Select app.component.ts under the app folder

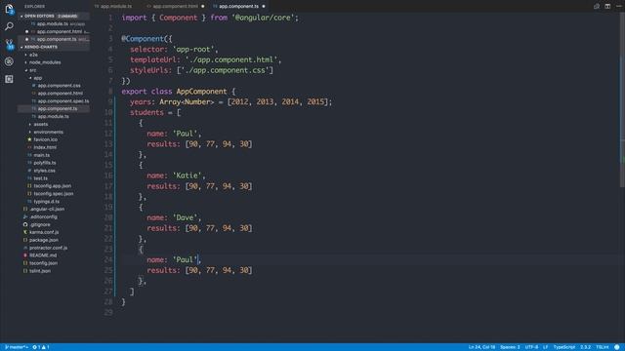coord(58,108)
